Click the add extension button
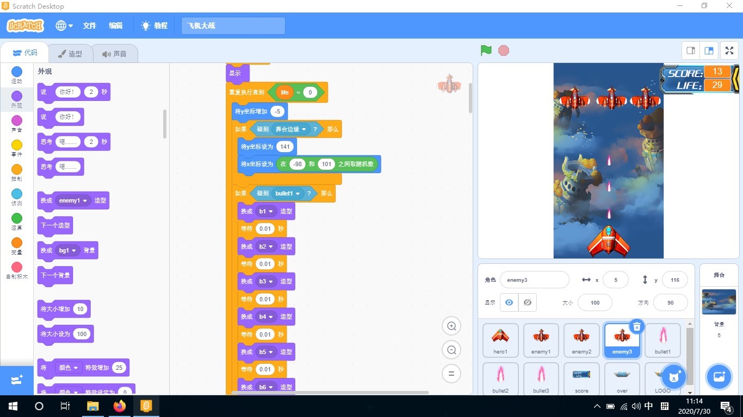 [x=16, y=381]
